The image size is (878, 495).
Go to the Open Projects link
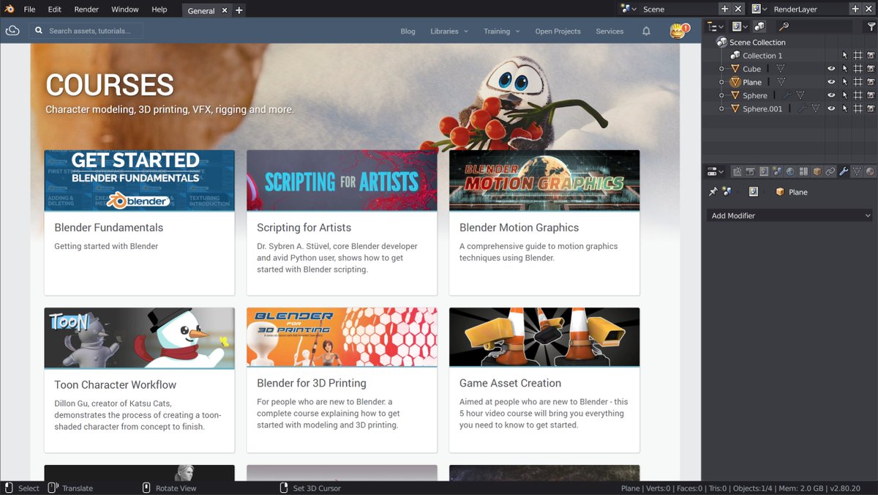tap(558, 31)
